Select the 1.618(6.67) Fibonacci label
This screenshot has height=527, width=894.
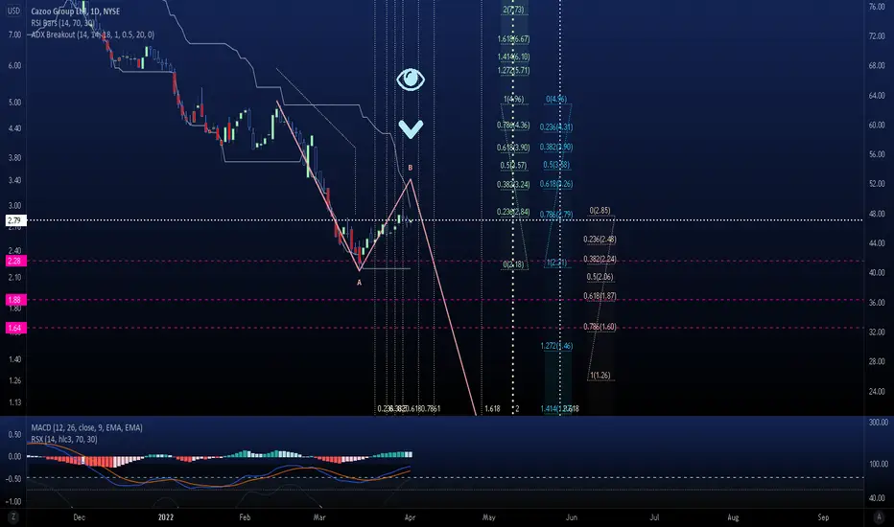(513, 38)
